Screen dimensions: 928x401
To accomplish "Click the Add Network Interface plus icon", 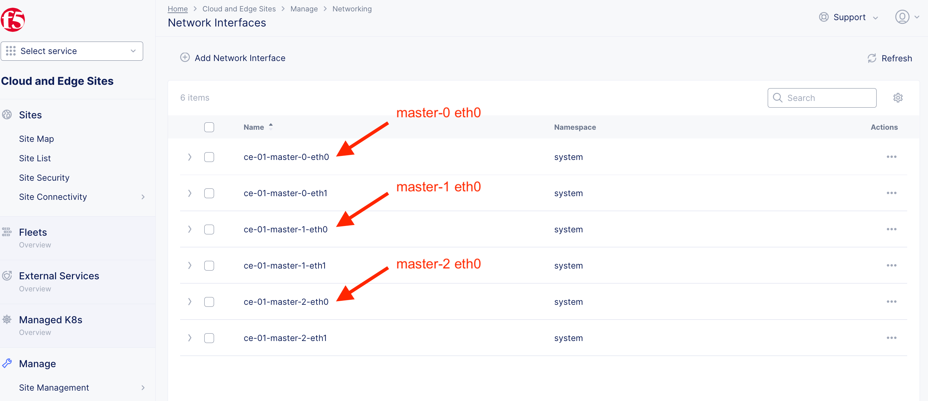I will pyautogui.click(x=185, y=58).
